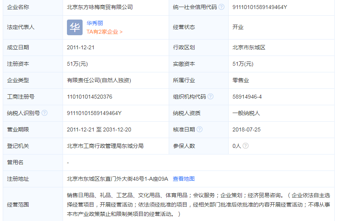Click paid-in capital 51万(元) under 实缴资本
Image resolution: width=339 pixels, height=221 pixels.
[x=243, y=64]
